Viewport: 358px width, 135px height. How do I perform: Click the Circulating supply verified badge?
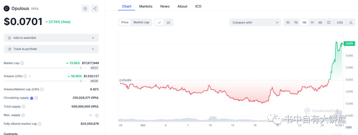32,98
